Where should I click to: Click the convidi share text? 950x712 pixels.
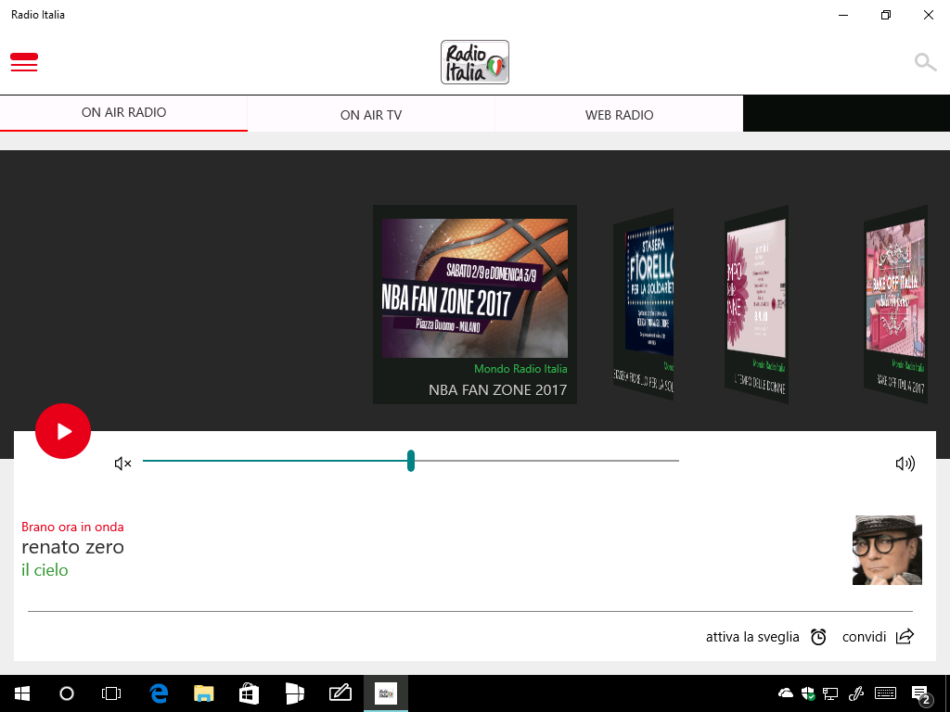pyautogui.click(x=864, y=637)
